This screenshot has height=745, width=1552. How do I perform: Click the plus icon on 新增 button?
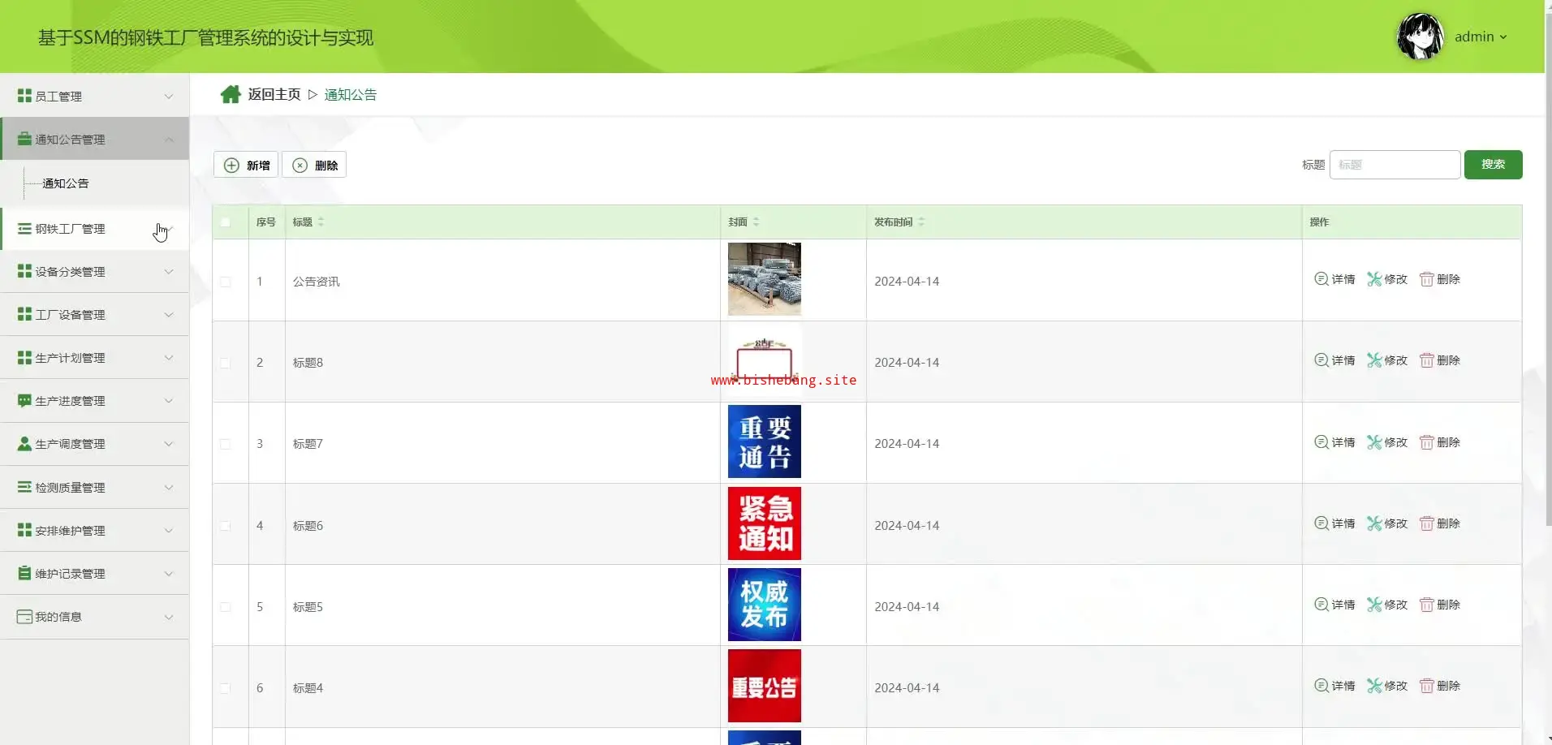(x=231, y=166)
